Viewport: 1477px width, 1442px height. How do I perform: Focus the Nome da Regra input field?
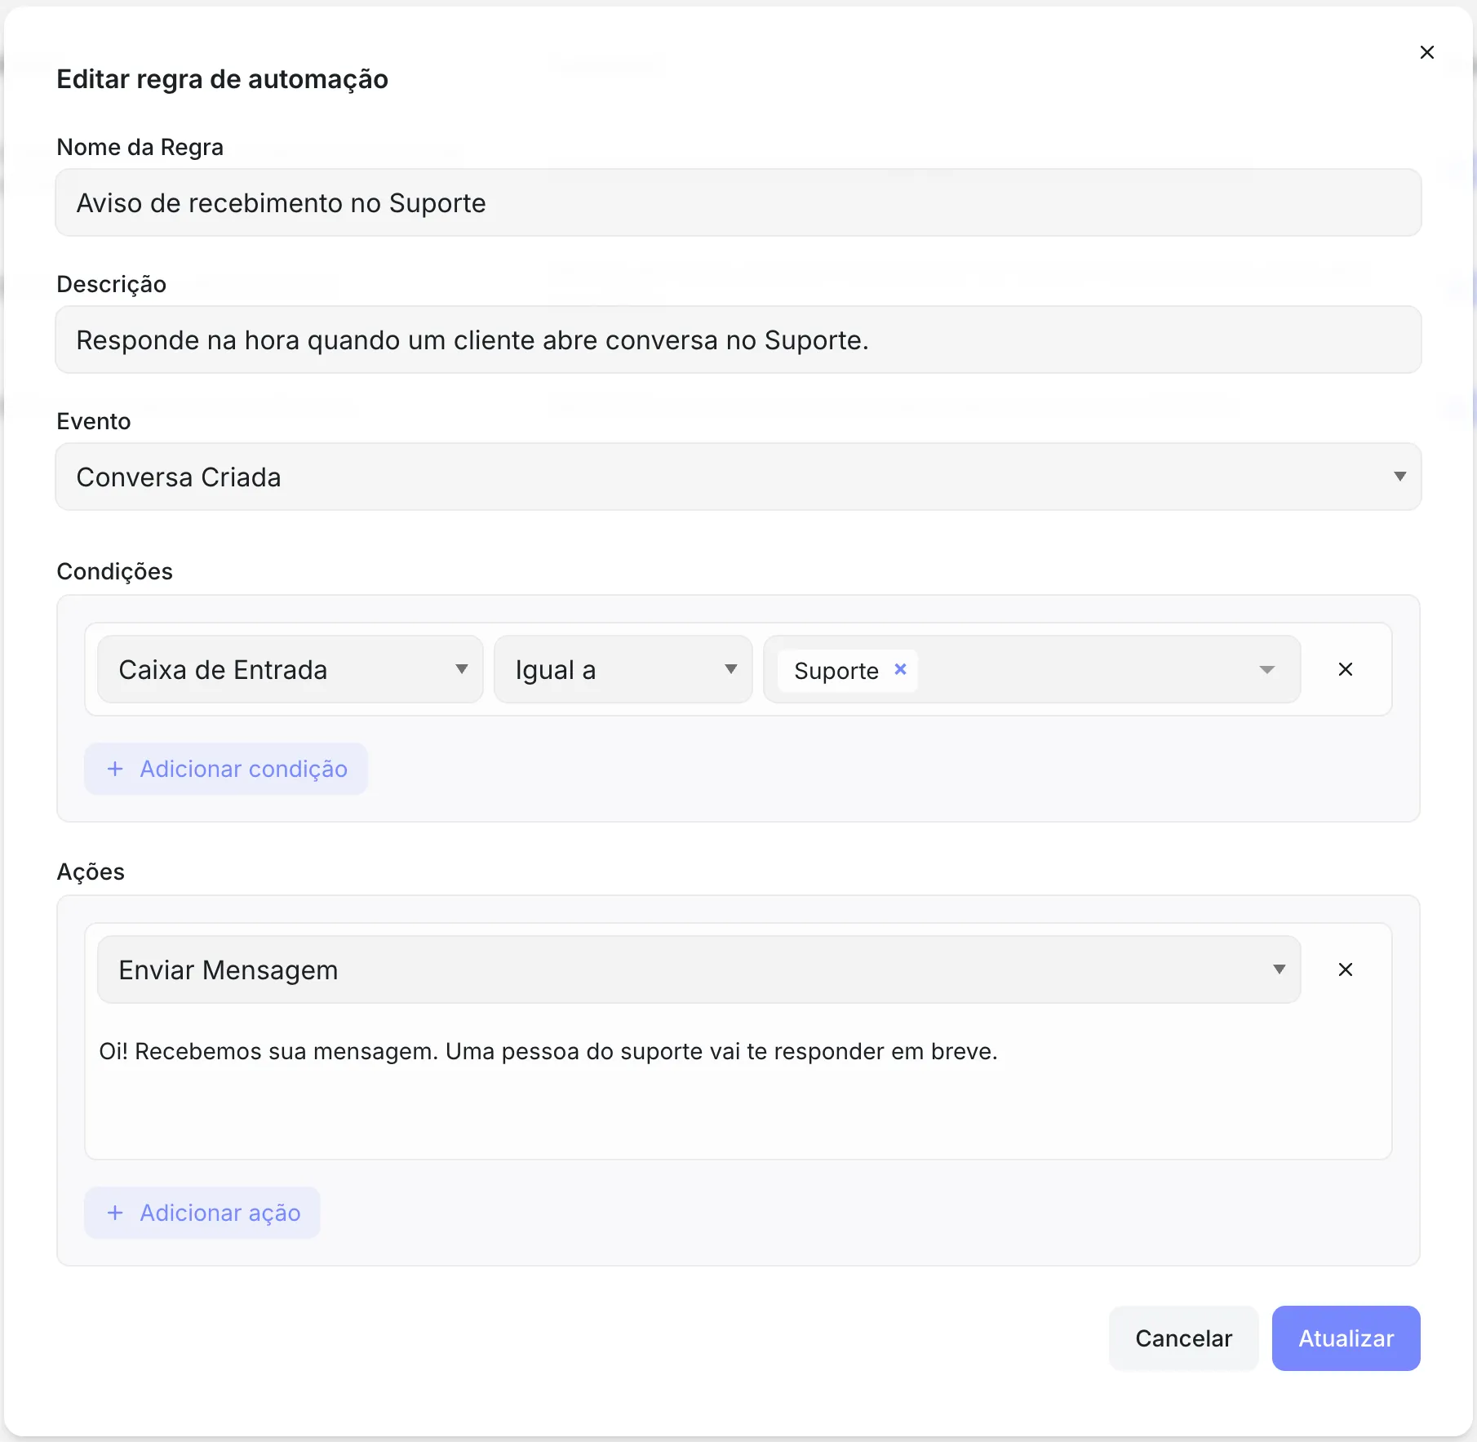click(738, 202)
